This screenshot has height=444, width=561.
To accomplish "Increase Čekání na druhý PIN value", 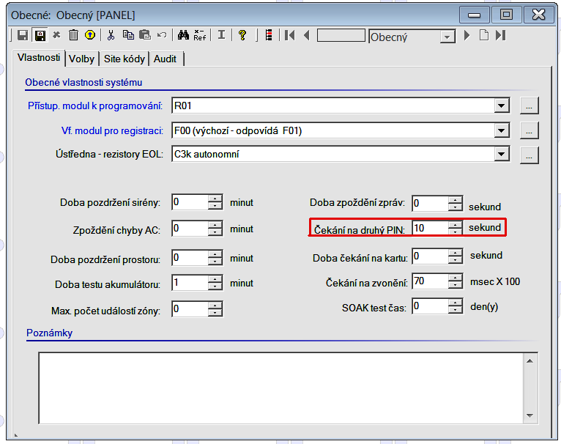I will (456, 224).
